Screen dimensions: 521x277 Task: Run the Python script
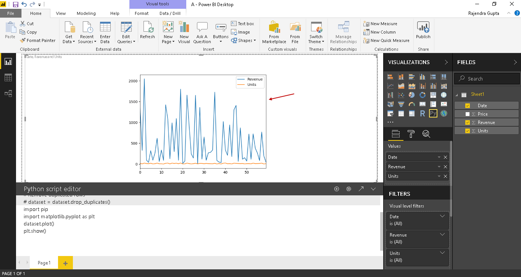(x=337, y=189)
